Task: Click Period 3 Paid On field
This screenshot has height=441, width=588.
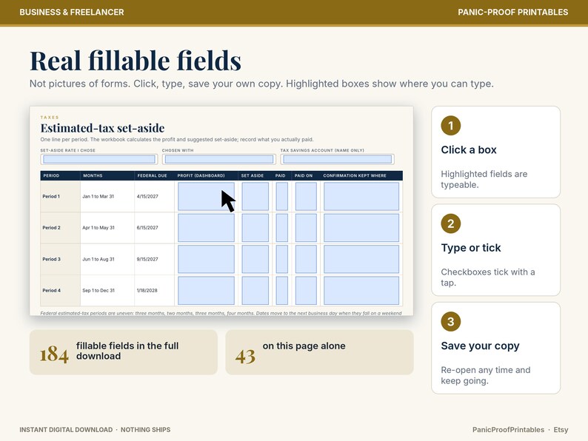Action: (x=306, y=259)
